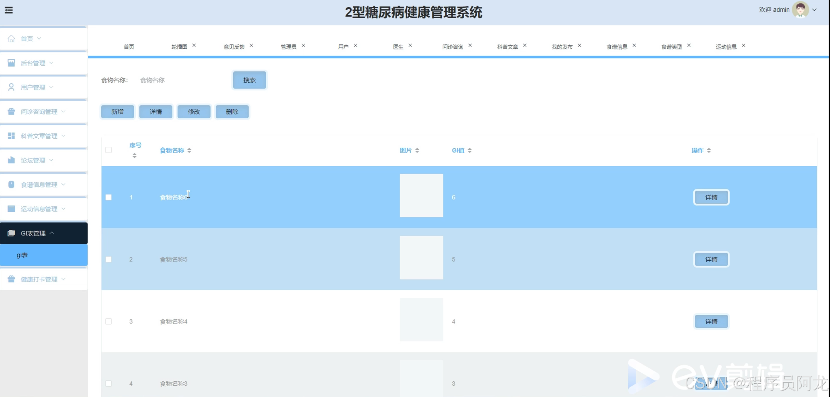Open the dropdown arrow next to admin
Image resolution: width=830 pixels, height=397 pixels.
814,10
